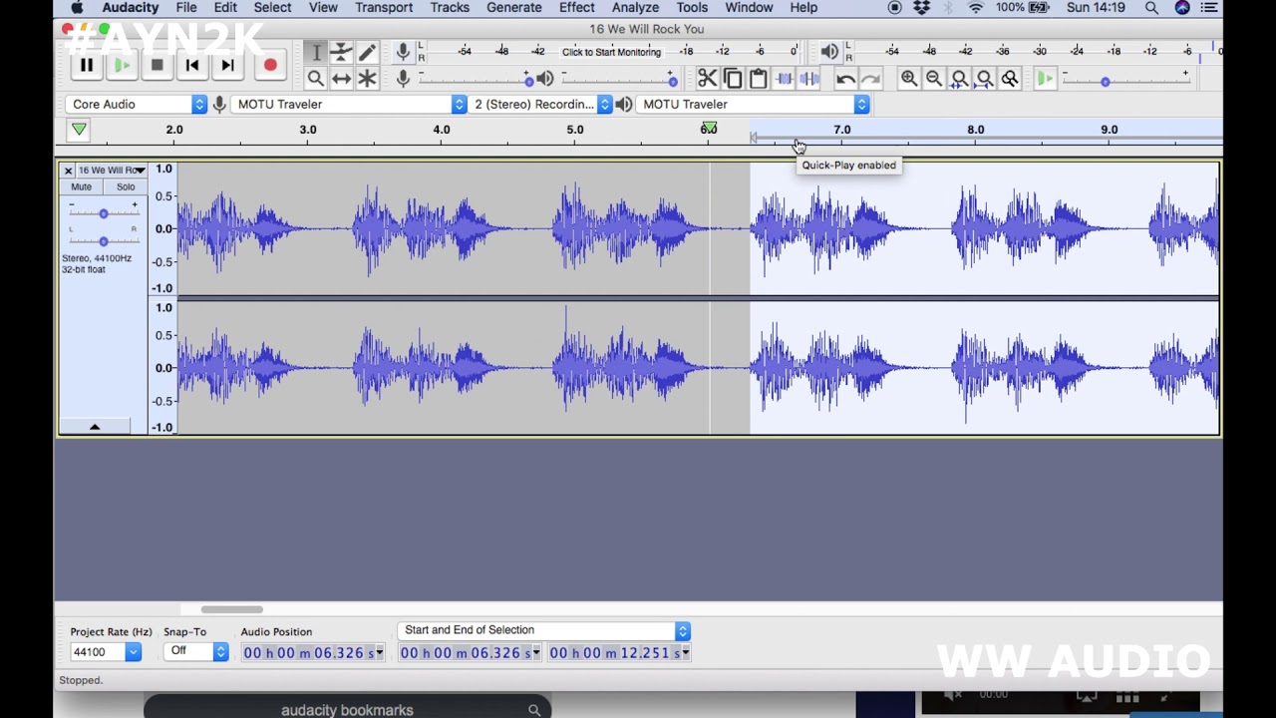Open the Project Rate 44100 dropdown
This screenshot has width=1276, height=718.
click(105, 652)
